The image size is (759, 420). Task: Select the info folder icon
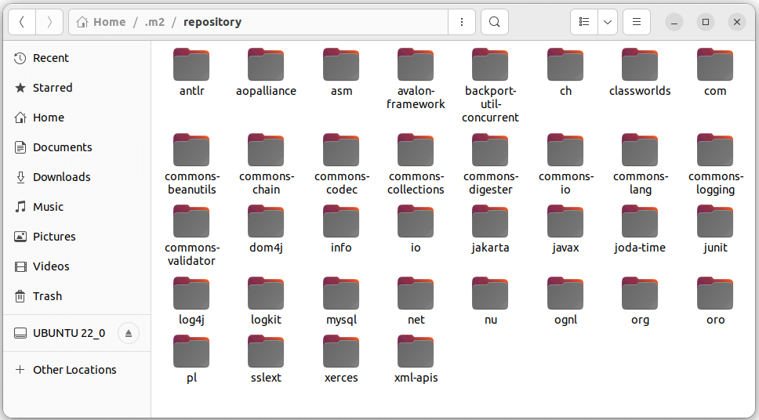tap(341, 221)
